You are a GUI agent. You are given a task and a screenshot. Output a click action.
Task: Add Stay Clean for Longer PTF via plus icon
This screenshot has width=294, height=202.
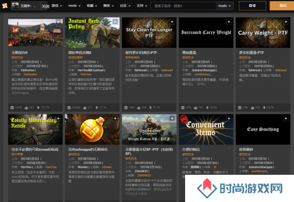point(172,22)
